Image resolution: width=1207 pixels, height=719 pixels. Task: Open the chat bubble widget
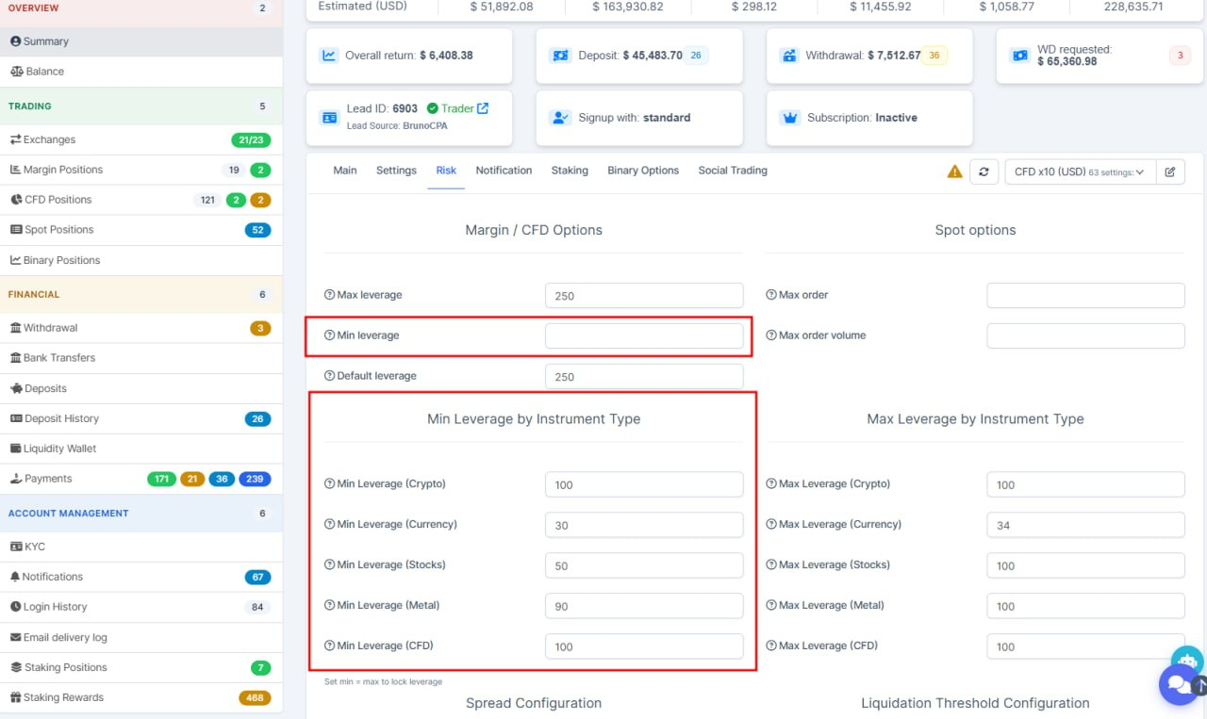[1179, 684]
